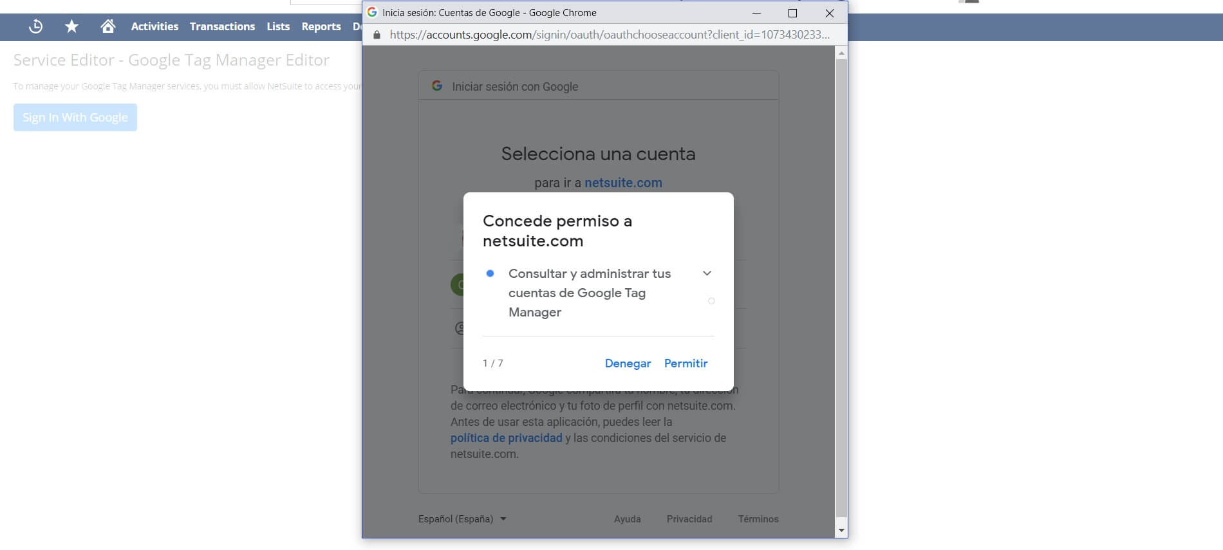This screenshot has width=1223, height=550.
Task: Click the popup scrollbar up arrow
Action: (841, 53)
